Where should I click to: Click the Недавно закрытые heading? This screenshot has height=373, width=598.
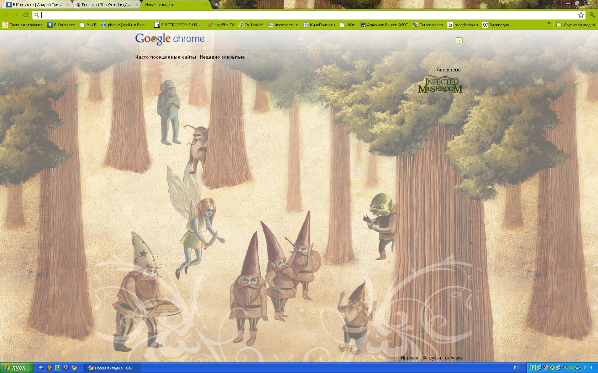pyautogui.click(x=222, y=57)
